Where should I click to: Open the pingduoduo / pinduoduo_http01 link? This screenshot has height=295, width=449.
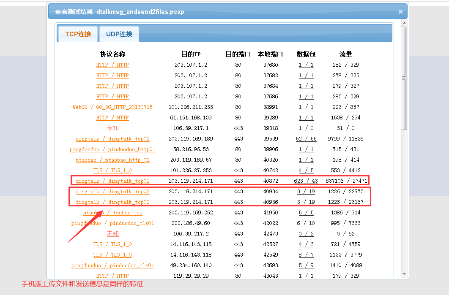pyautogui.click(x=112, y=149)
